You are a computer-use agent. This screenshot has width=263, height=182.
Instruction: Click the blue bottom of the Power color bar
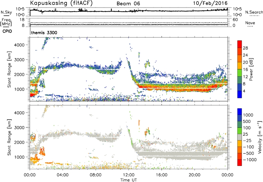tap(240, 94)
